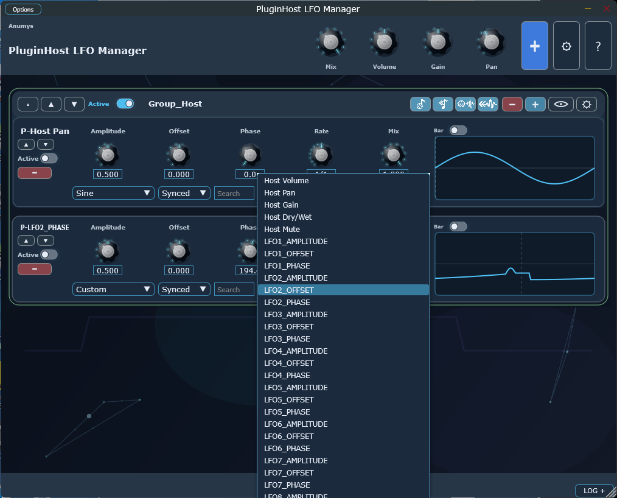Screen dimensions: 617x498
Task: Click P-Host Pan amplitude value 0.500
Action: tap(108, 174)
